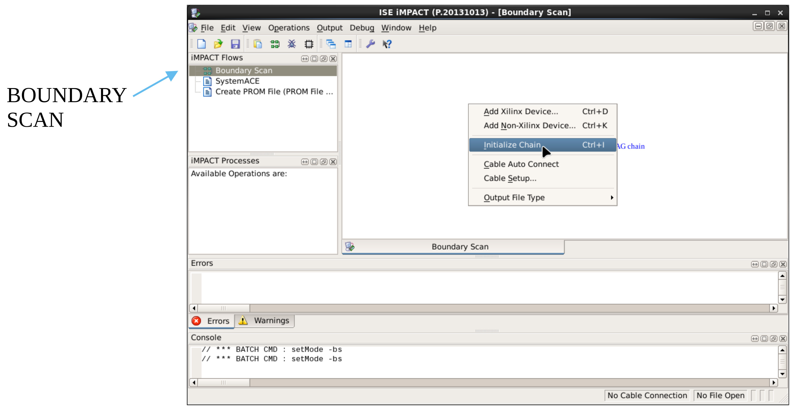Maximize the iMPACT Flows panel
Image resolution: width=790 pixels, height=406 pixels.
314,59
